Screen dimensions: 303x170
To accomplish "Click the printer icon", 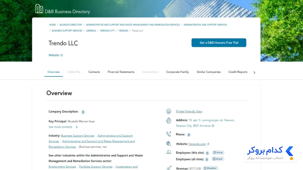I will coord(169,111).
